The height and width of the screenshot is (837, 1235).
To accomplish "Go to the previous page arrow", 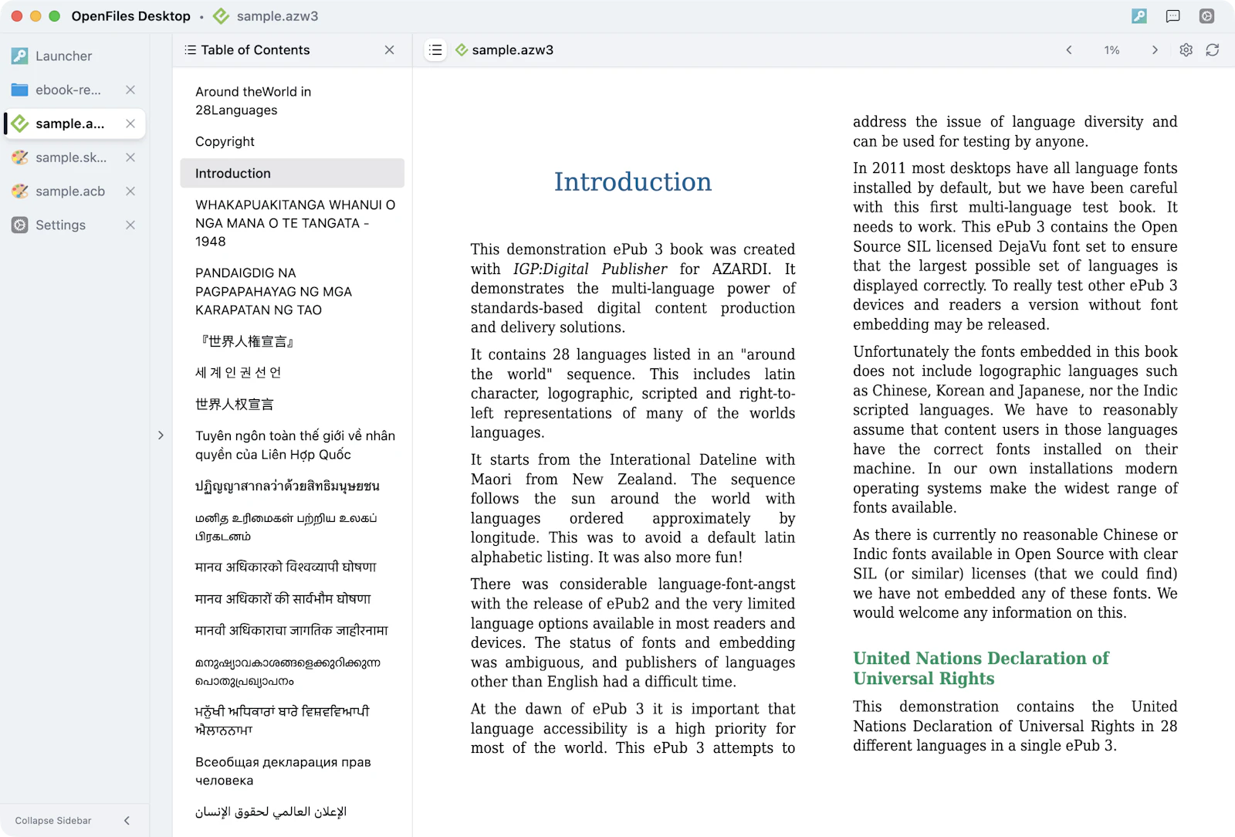I will [1069, 50].
